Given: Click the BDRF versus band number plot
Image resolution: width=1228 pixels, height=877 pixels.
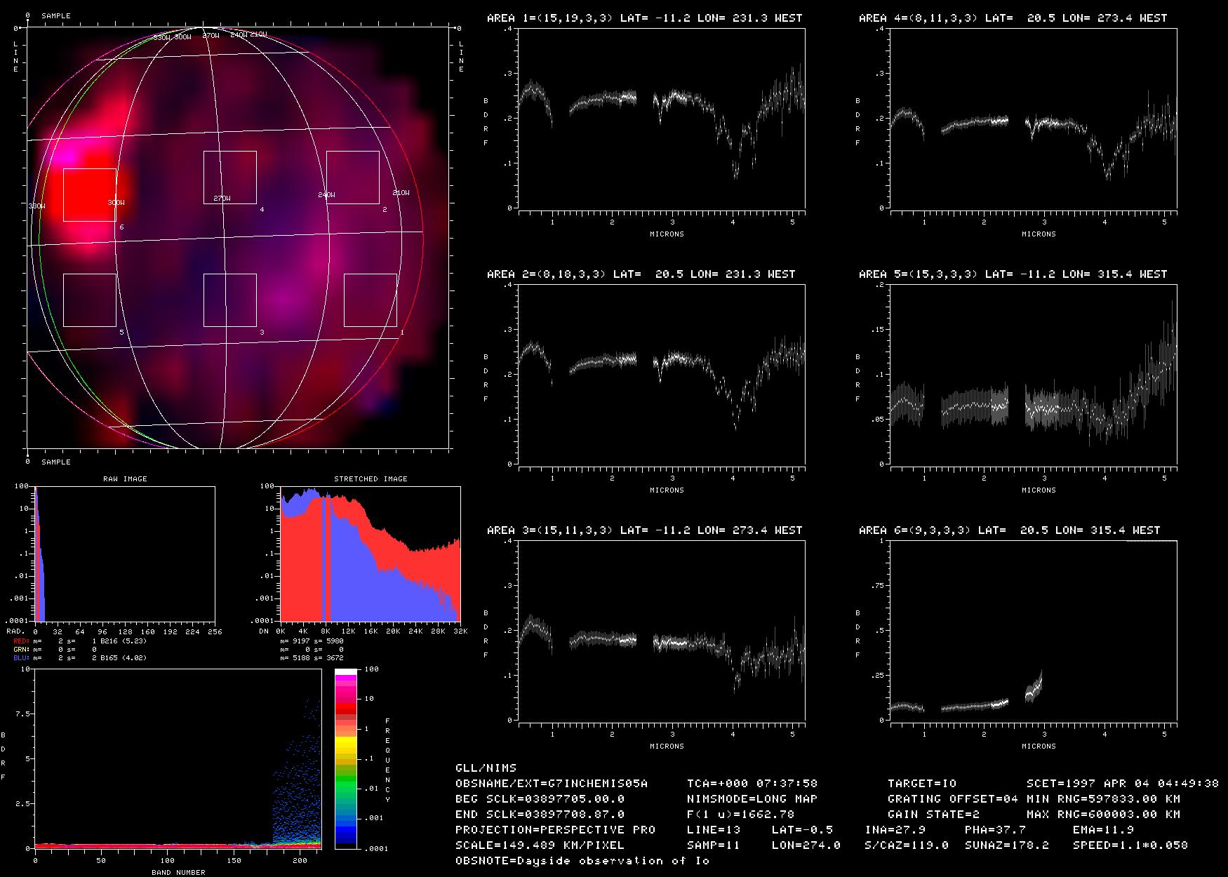Looking at the screenshot, I should 177,758.
